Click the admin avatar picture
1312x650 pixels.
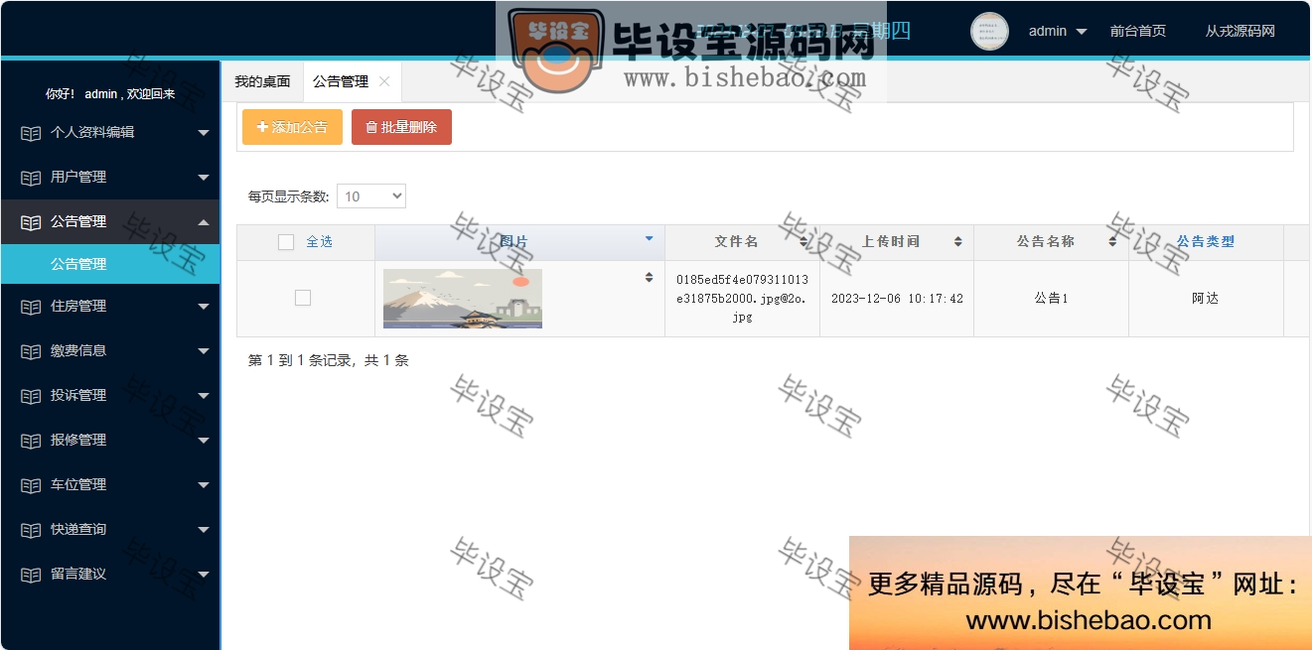point(989,31)
